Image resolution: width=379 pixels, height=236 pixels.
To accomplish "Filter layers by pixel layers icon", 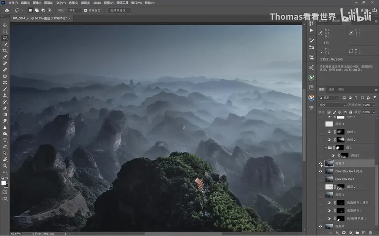I will [344, 98].
